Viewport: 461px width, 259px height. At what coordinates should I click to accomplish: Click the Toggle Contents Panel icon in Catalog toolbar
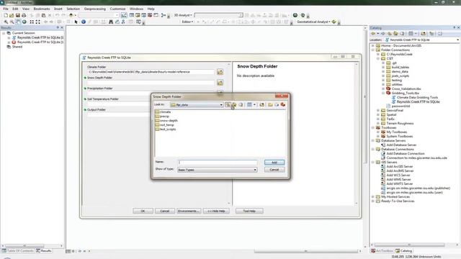pos(431,34)
